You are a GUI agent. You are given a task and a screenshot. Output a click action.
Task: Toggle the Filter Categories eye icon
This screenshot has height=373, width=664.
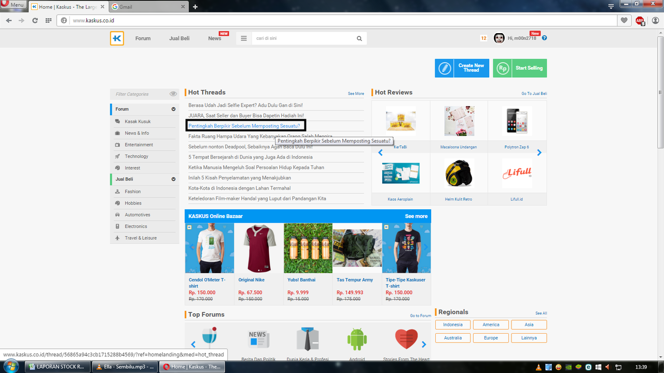pyautogui.click(x=173, y=94)
